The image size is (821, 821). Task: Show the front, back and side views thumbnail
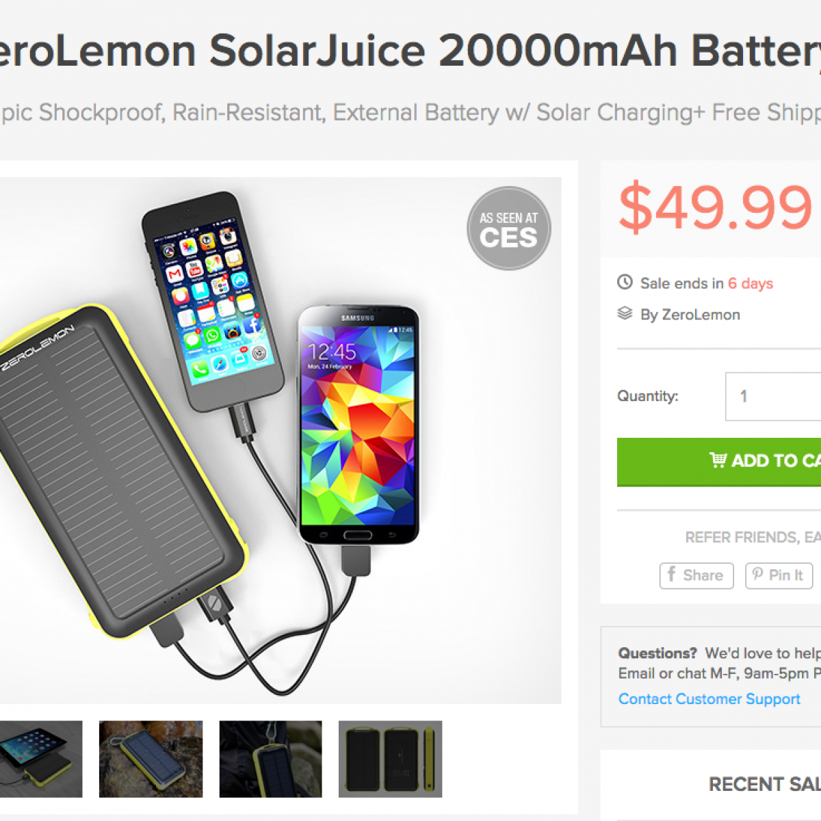[390, 759]
